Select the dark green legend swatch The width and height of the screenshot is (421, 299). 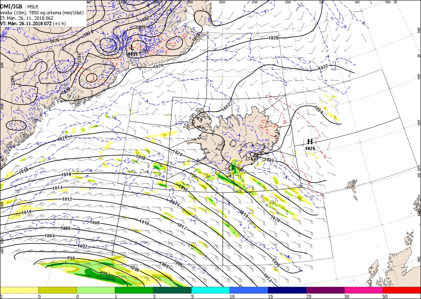pyautogui.click(x=172, y=290)
